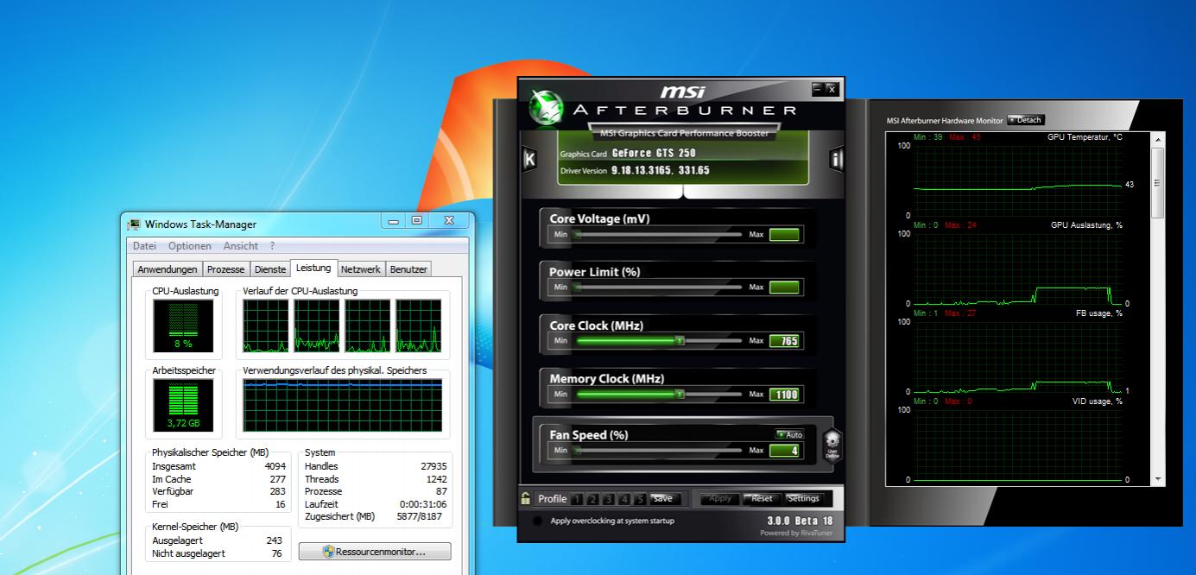
Task: Click the Handles value 27935
Action: point(433,466)
